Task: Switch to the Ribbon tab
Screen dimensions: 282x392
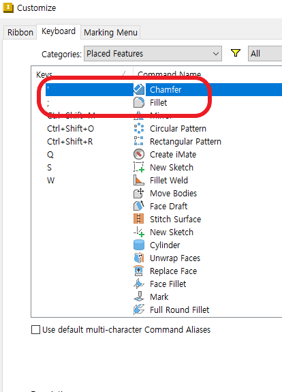Action: pyautogui.click(x=20, y=33)
